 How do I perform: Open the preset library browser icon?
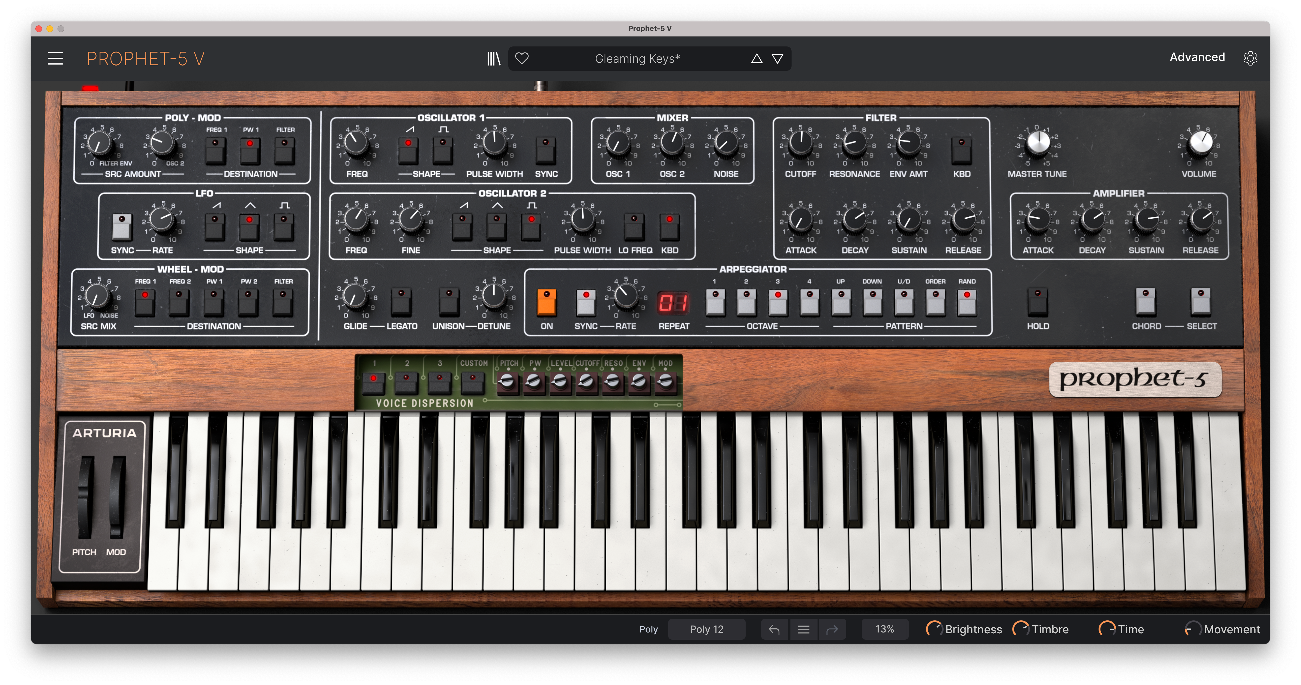(493, 59)
